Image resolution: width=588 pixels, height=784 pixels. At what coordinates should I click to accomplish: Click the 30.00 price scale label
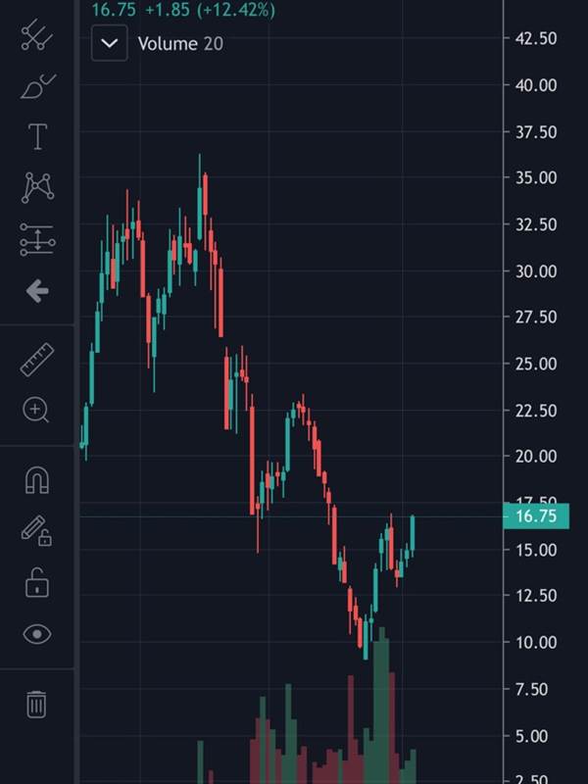(536, 271)
